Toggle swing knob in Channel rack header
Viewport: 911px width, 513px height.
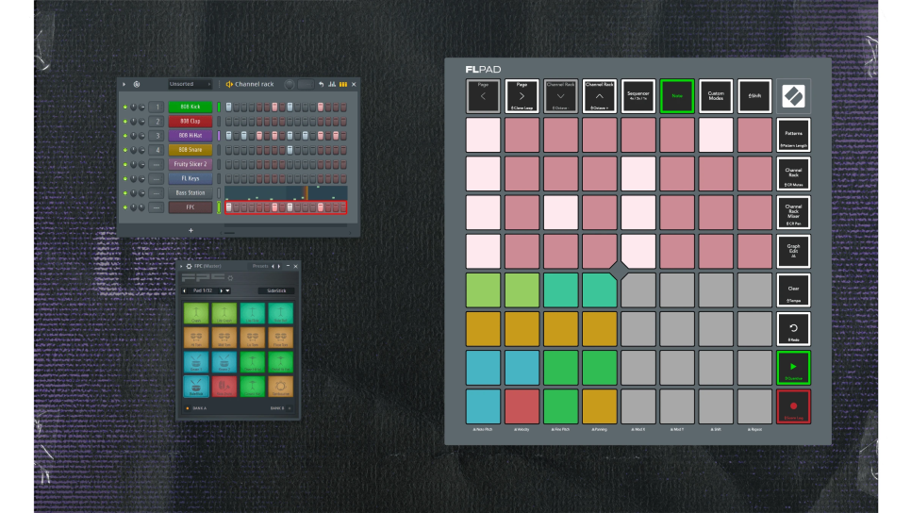click(290, 84)
